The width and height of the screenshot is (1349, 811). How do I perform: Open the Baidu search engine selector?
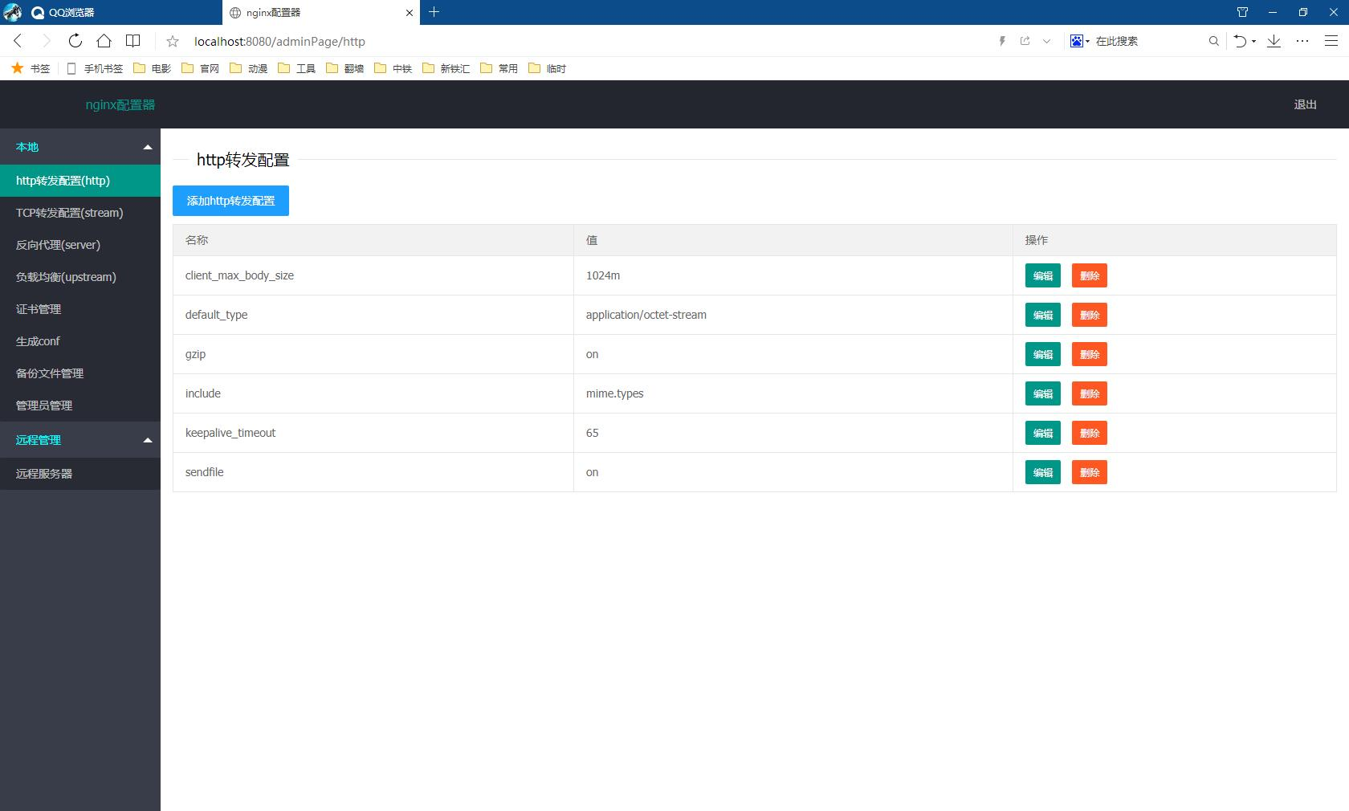click(1079, 41)
